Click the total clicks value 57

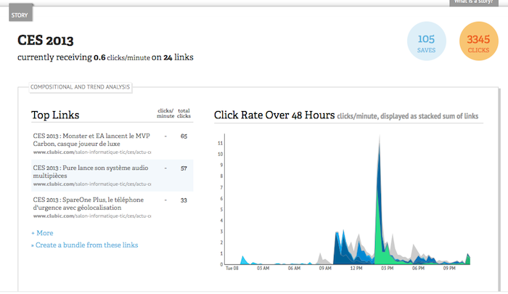[x=184, y=168]
